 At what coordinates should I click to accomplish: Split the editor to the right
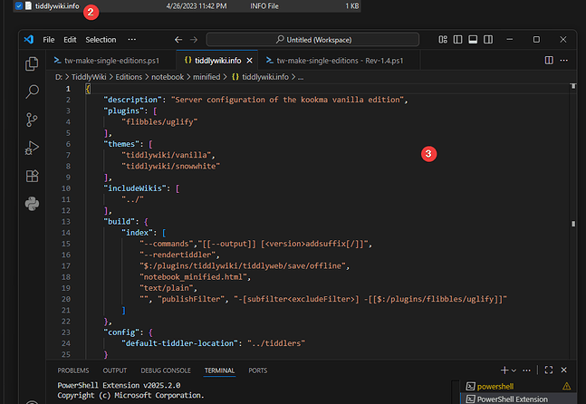click(549, 60)
